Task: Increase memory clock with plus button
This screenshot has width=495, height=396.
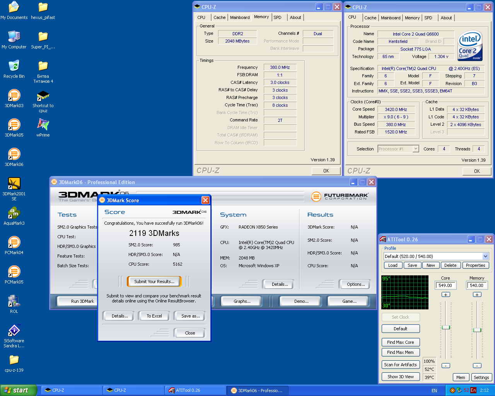Action: (x=477, y=295)
